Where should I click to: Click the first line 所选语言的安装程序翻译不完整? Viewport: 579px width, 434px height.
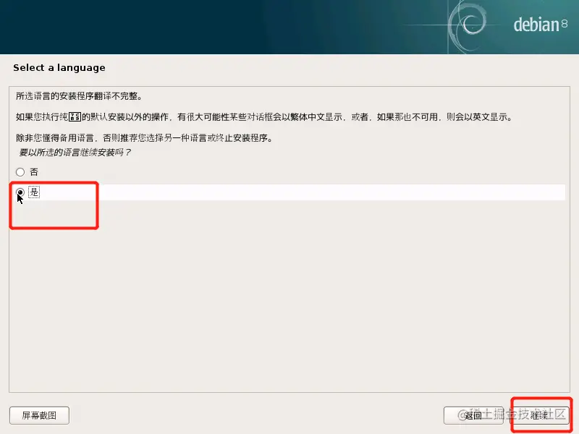79,96
